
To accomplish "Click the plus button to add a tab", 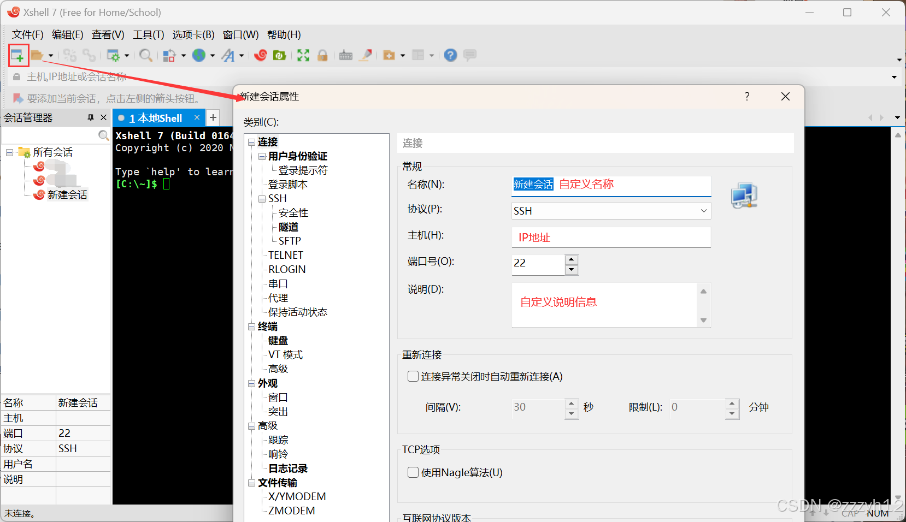I will click(213, 117).
